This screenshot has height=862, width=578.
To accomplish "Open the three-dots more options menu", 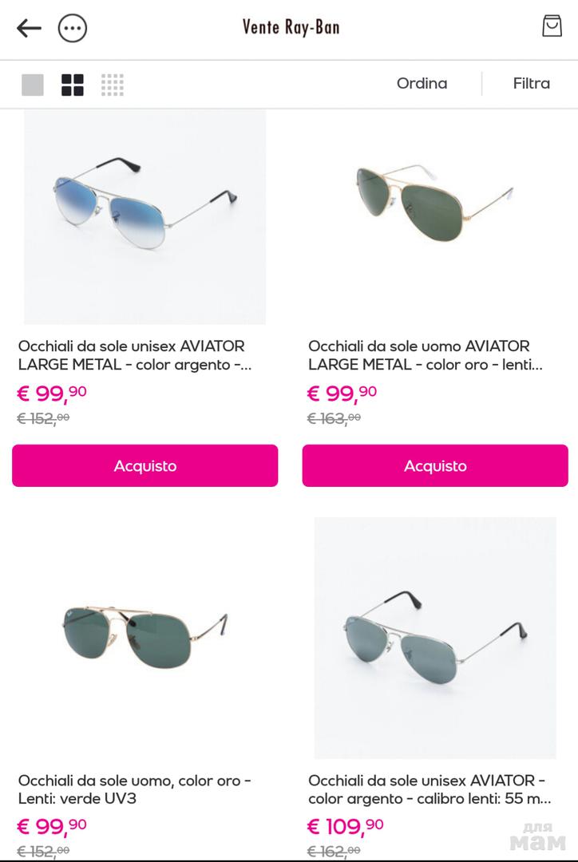I will click(x=73, y=27).
